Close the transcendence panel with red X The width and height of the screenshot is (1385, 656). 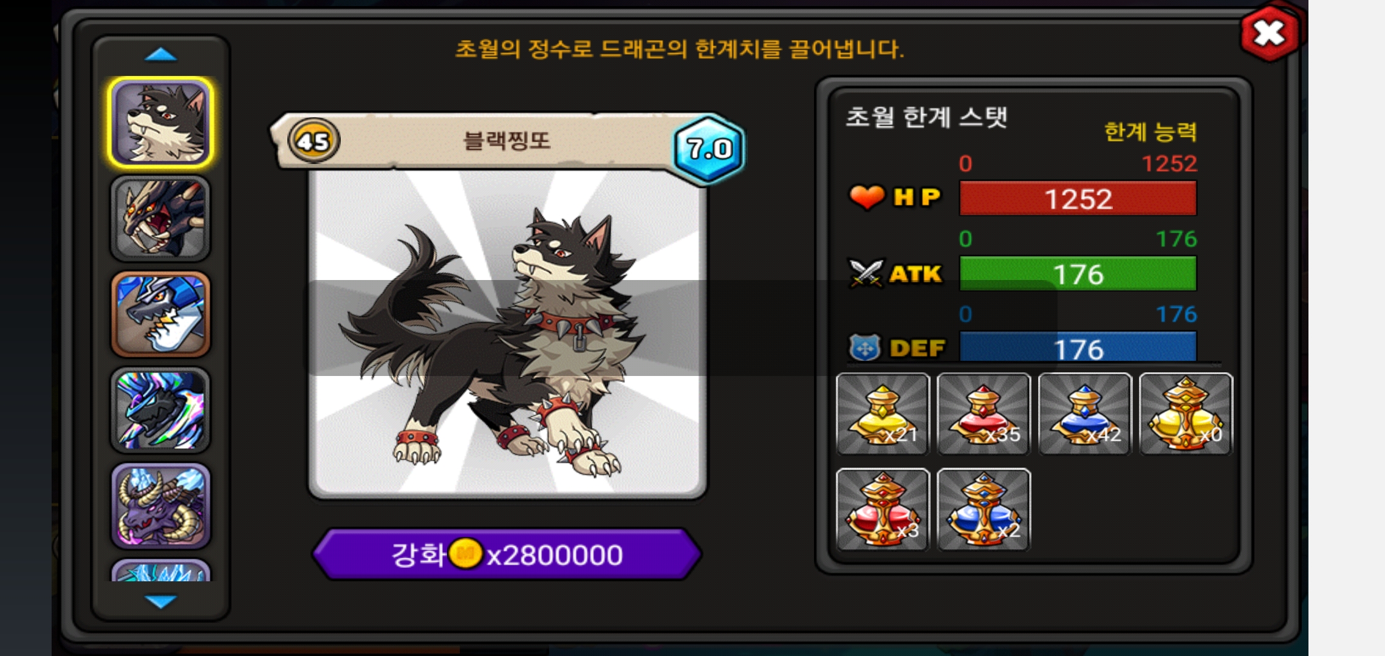[x=1270, y=33]
